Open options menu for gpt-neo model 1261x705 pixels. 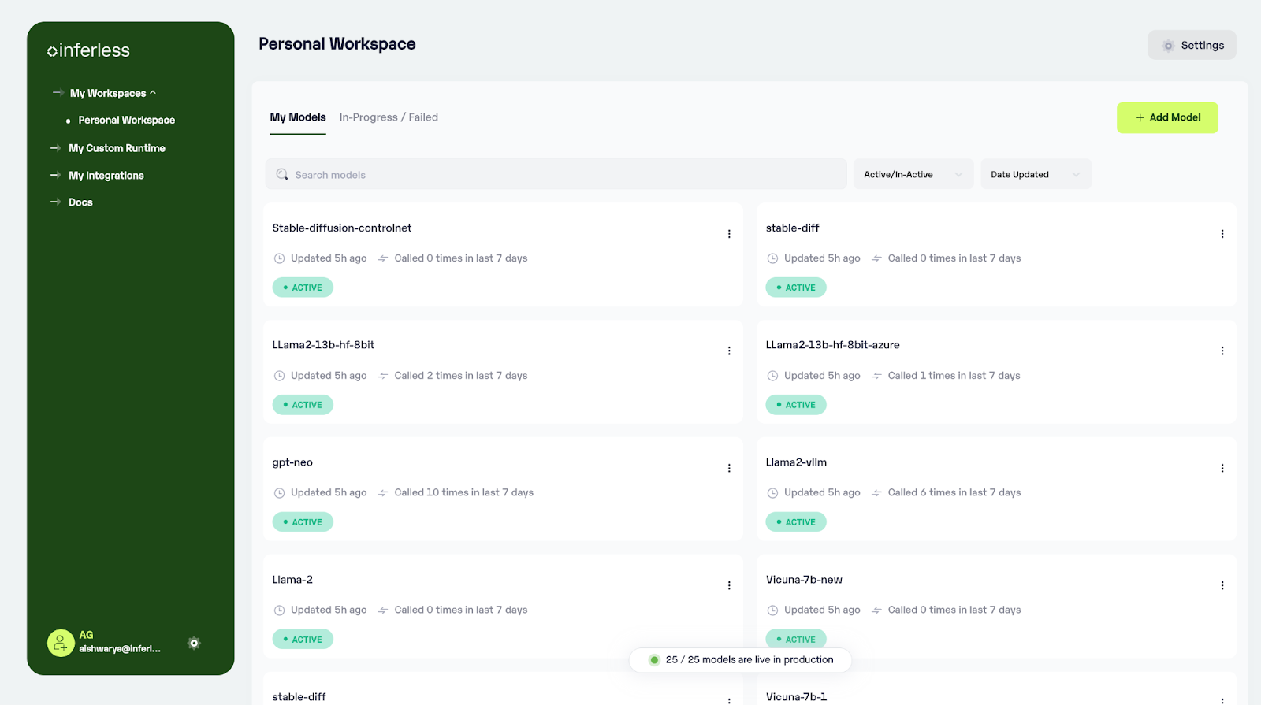point(729,468)
